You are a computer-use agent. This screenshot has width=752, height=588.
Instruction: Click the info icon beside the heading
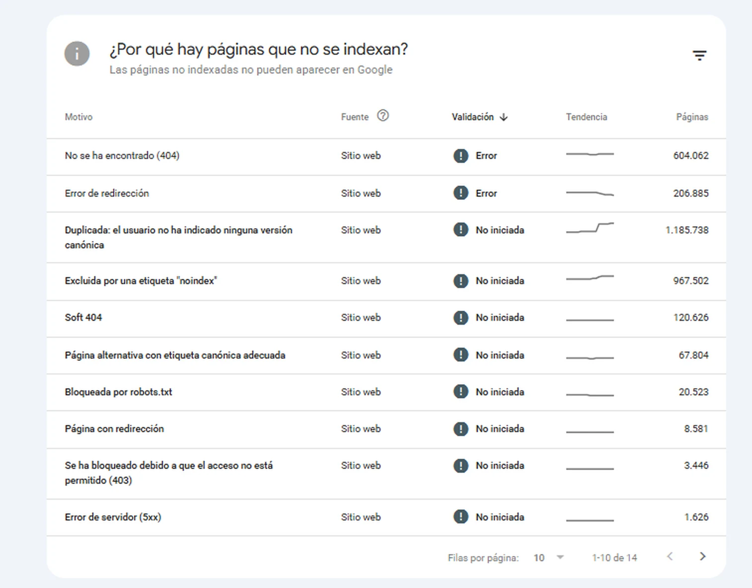77,54
